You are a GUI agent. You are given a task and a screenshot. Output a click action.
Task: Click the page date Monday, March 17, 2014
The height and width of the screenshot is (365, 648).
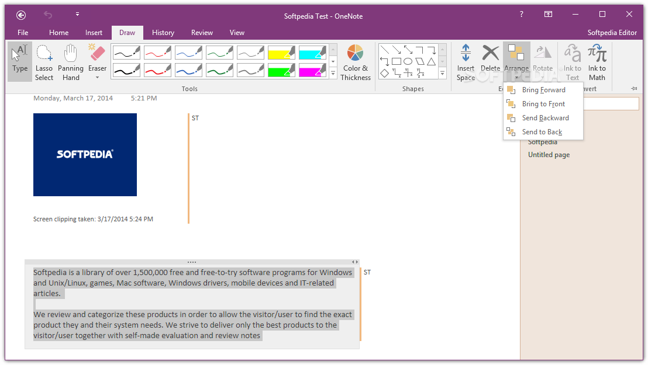tap(73, 98)
